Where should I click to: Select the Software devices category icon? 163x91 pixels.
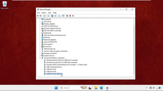coord(43,49)
